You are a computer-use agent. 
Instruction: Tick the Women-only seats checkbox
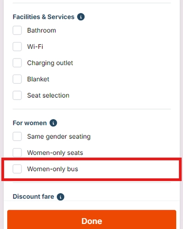17,153
